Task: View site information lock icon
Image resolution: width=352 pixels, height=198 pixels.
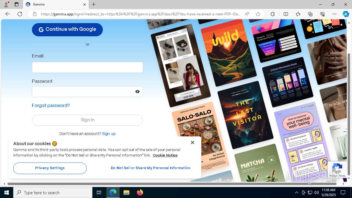Action: coord(35,14)
